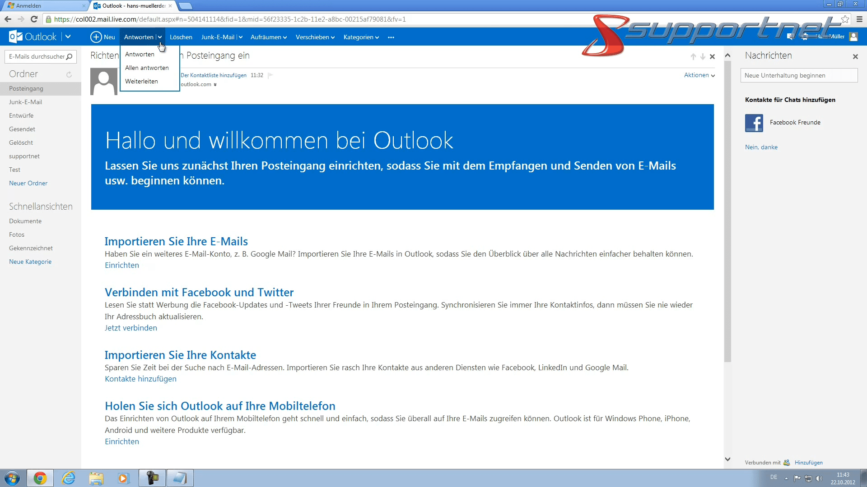
Task: Open the Aktionen dropdown
Action: (699, 75)
